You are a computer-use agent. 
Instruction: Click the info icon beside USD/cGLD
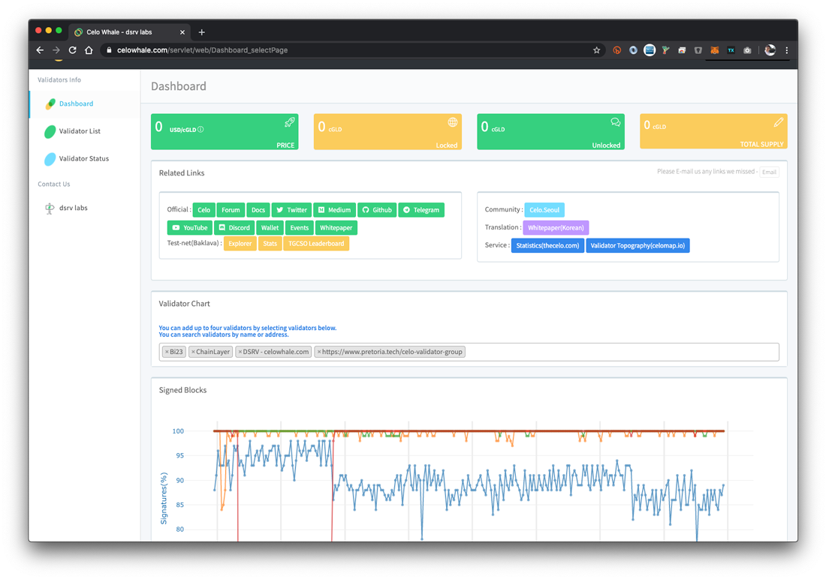tap(200, 130)
